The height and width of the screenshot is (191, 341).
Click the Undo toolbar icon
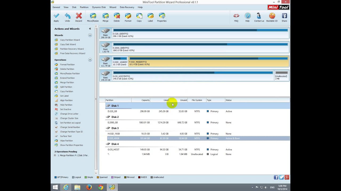coord(67,17)
